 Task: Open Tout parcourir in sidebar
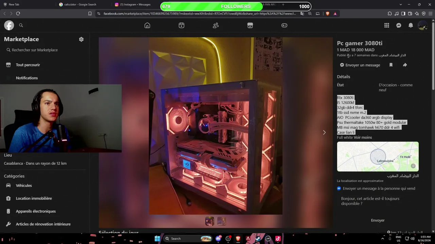coord(44,65)
